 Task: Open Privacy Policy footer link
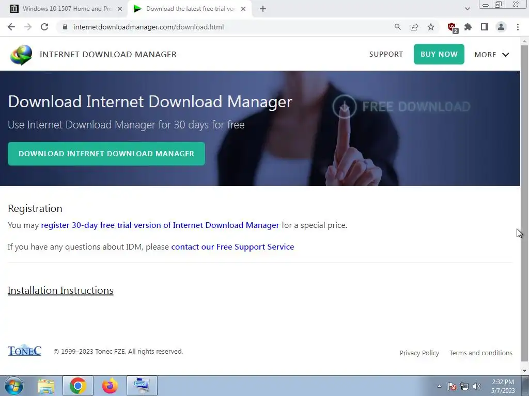[x=419, y=353]
